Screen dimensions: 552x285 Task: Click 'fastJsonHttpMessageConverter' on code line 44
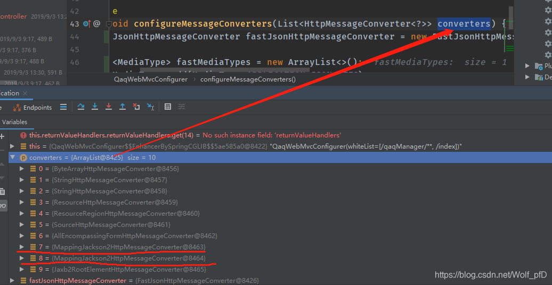(x=320, y=37)
